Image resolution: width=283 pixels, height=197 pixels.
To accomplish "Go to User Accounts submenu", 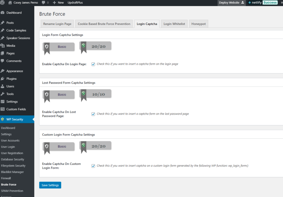I will coord(10,140).
